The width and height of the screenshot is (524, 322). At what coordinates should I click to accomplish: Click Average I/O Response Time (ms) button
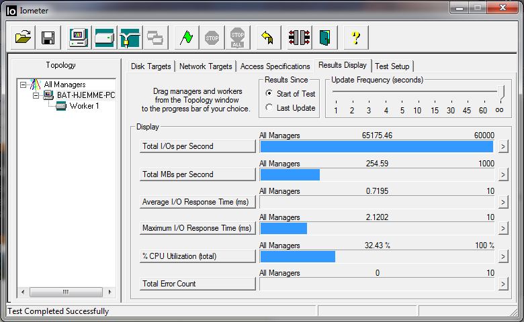198,202
